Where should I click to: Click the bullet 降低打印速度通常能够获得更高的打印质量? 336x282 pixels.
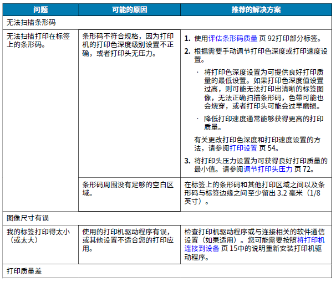[263, 122]
